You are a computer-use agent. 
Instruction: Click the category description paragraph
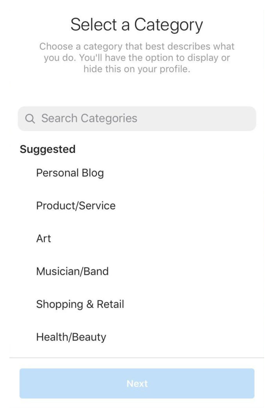tap(137, 57)
